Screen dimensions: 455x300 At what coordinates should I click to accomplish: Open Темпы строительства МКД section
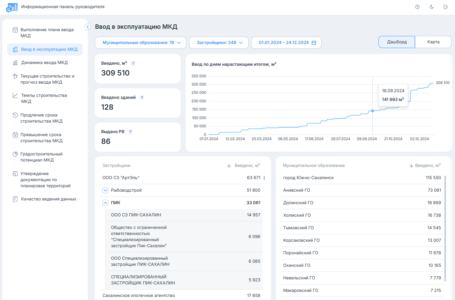[x=45, y=99]
